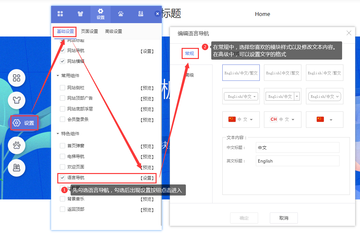Switch to the 页面设置 tab
The width and height of the screenshot is (360, 233).
(x=90, y=32)
